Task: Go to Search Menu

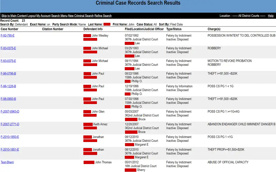Action: tap(59, 16)
